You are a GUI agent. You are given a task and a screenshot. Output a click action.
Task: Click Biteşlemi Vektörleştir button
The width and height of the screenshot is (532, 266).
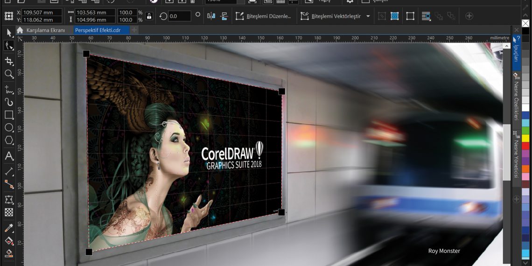[x=331, y=16]
